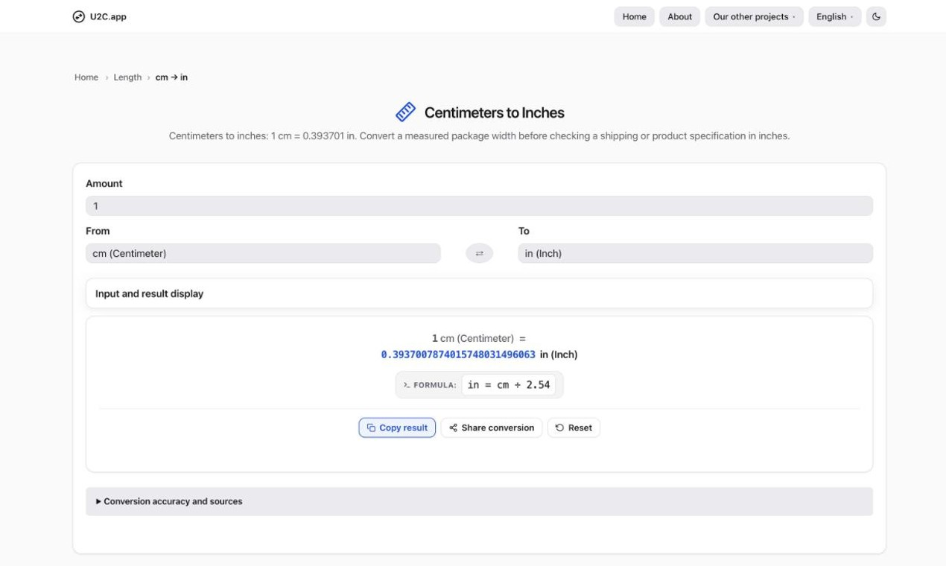Open the From unit selector
Screen dimensions: 946x566
pos(263,253)
